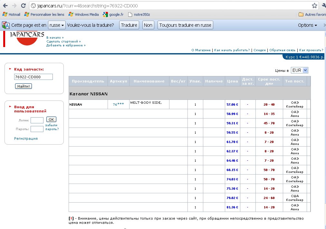Click the Логин input field
This screenshot has height=229, width=326.
37,120
